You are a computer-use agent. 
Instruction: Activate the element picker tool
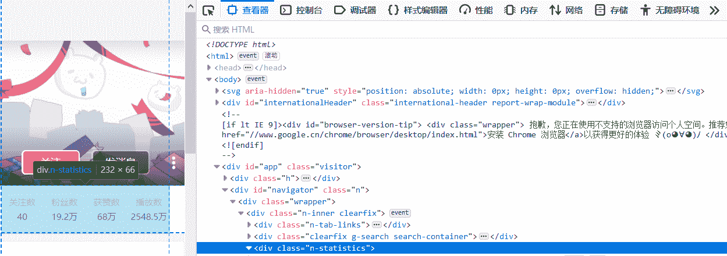click(208, 10)
